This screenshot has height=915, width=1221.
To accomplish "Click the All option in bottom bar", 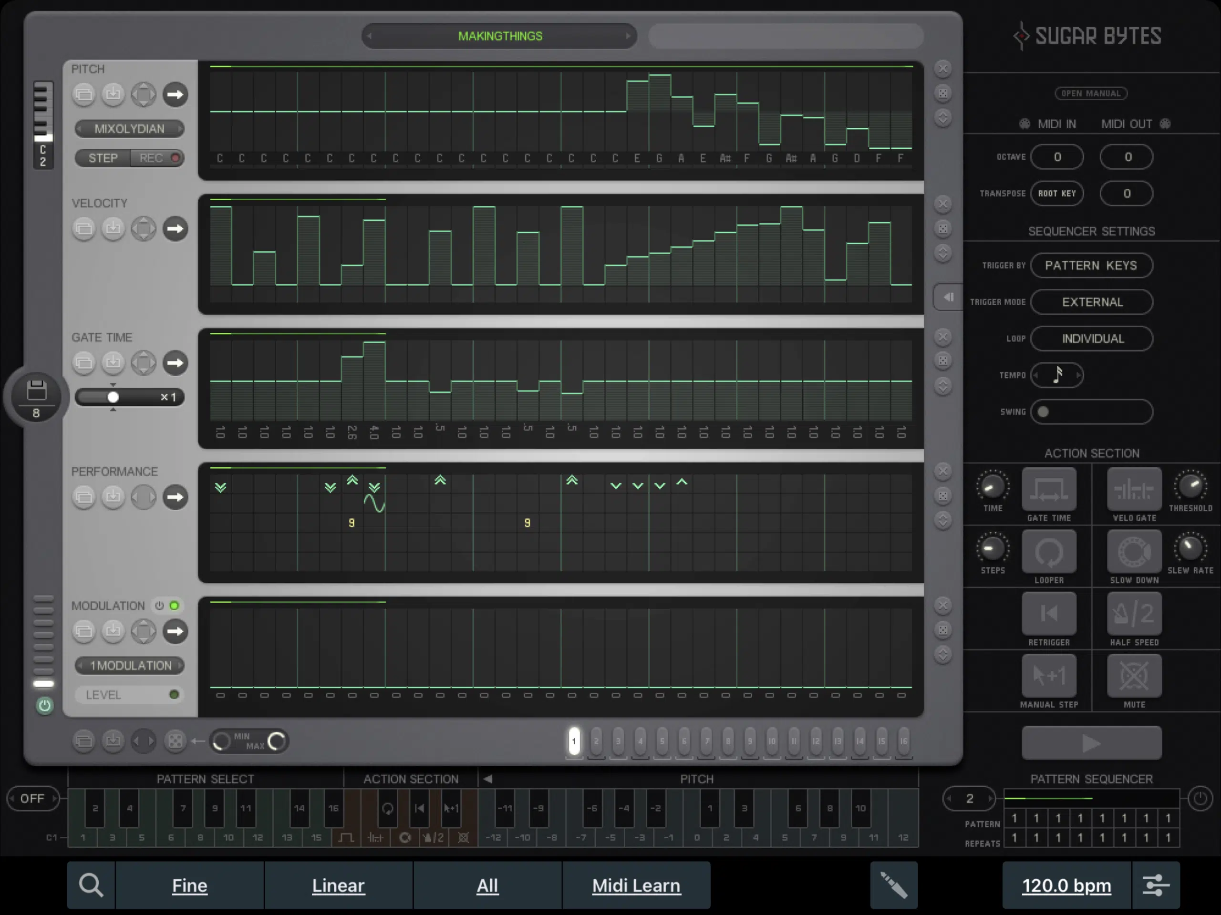I will [x=487, y=885].
